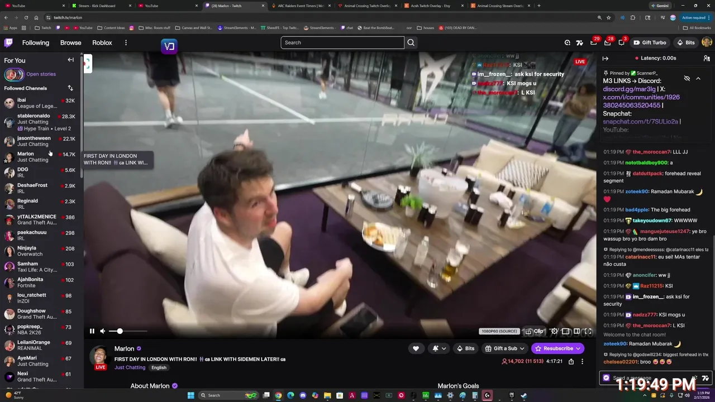Open Ninjayla channel in sidebar
This screenshot has height=402, width=715.
coord(40,251)
